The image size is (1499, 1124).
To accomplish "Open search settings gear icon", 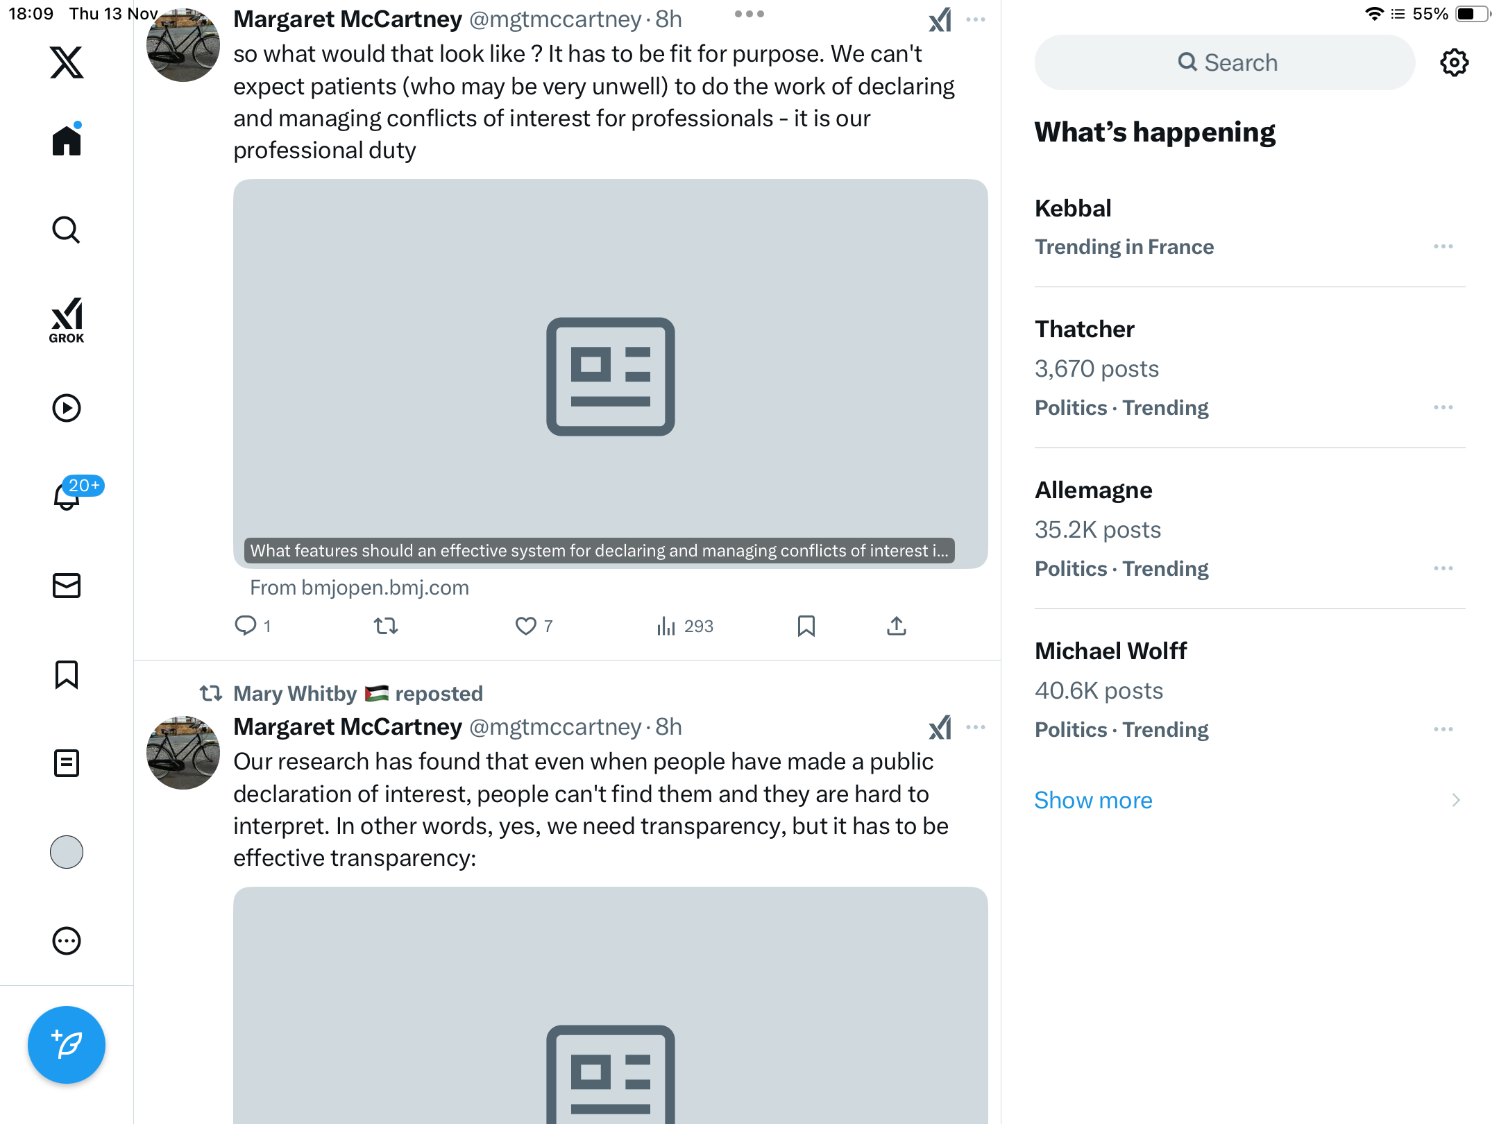I will tap(1454, 62).
